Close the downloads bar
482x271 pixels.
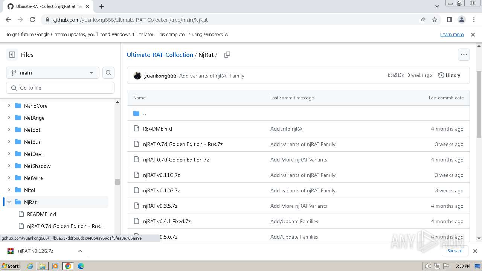[475, 251]
